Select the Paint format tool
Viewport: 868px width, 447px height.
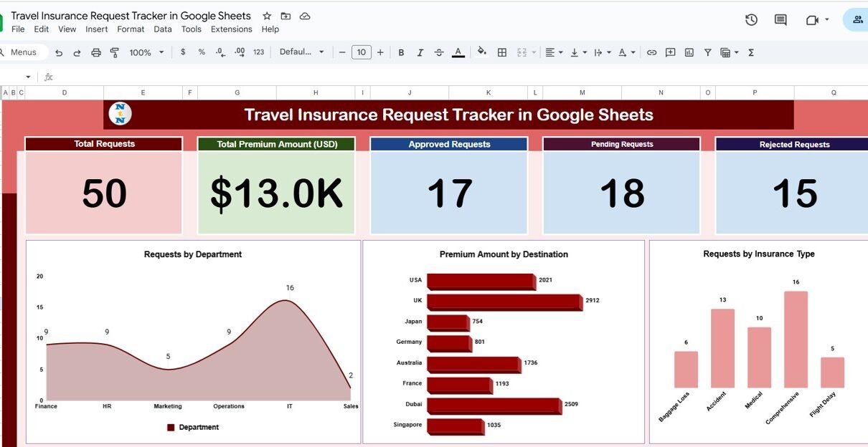114,52
